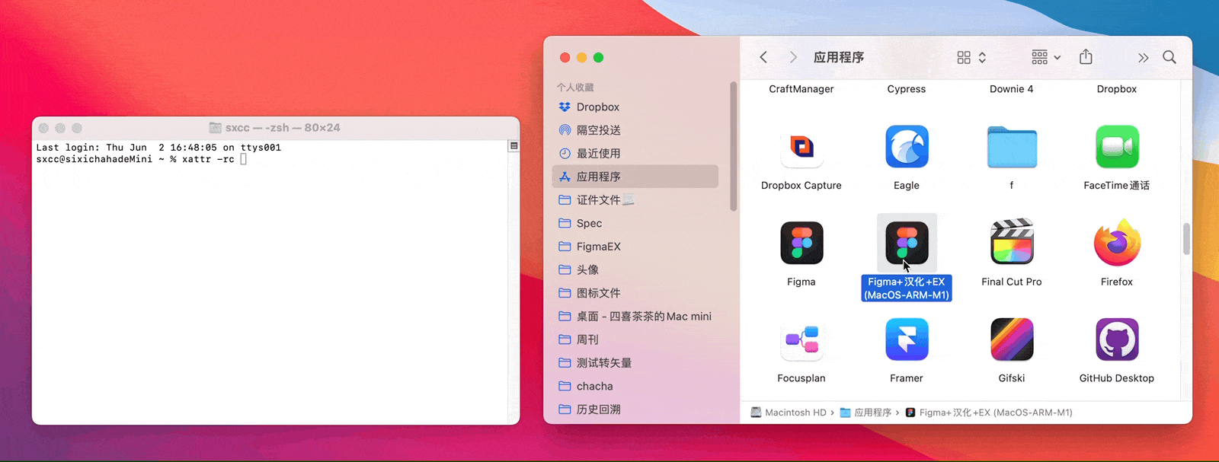The image size is (1219, 462).
Task: Click the Share button in Finder toolbar
Action: point(1086,57)
